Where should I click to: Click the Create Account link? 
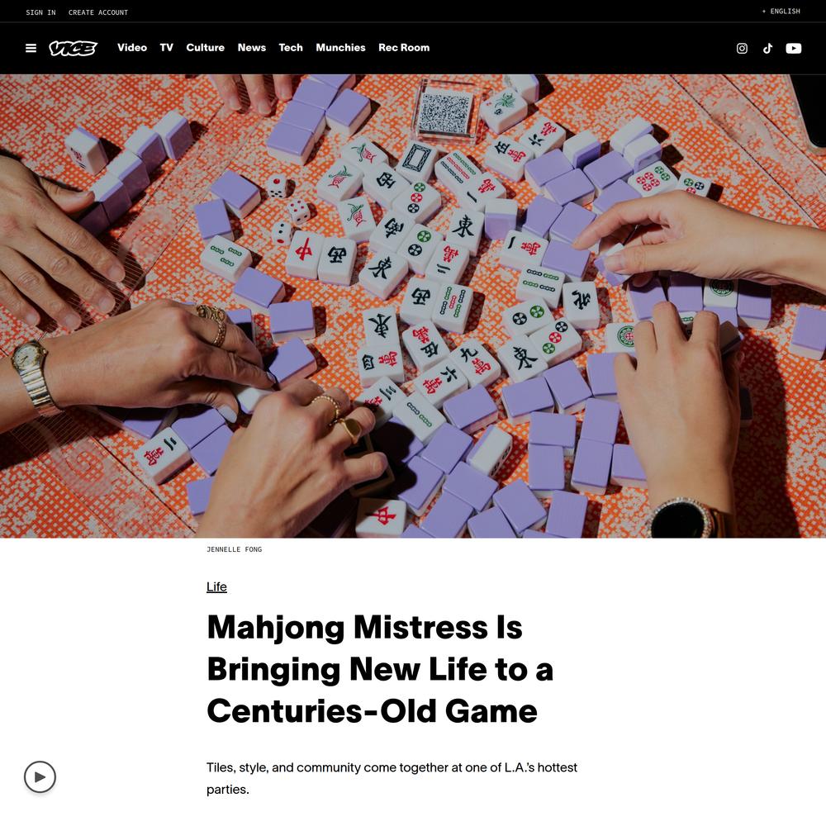pyautogui.click(x=98, y=12)
